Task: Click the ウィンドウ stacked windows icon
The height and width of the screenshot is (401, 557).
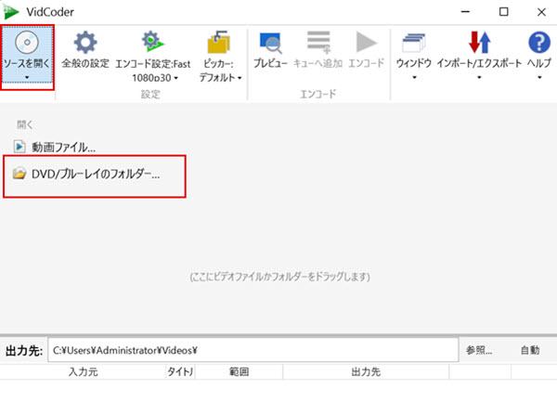Action: click(x=413, y=43)
